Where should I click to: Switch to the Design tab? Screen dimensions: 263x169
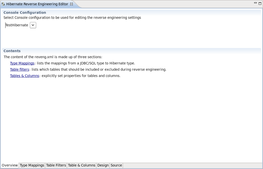click(x=103, y=165)
